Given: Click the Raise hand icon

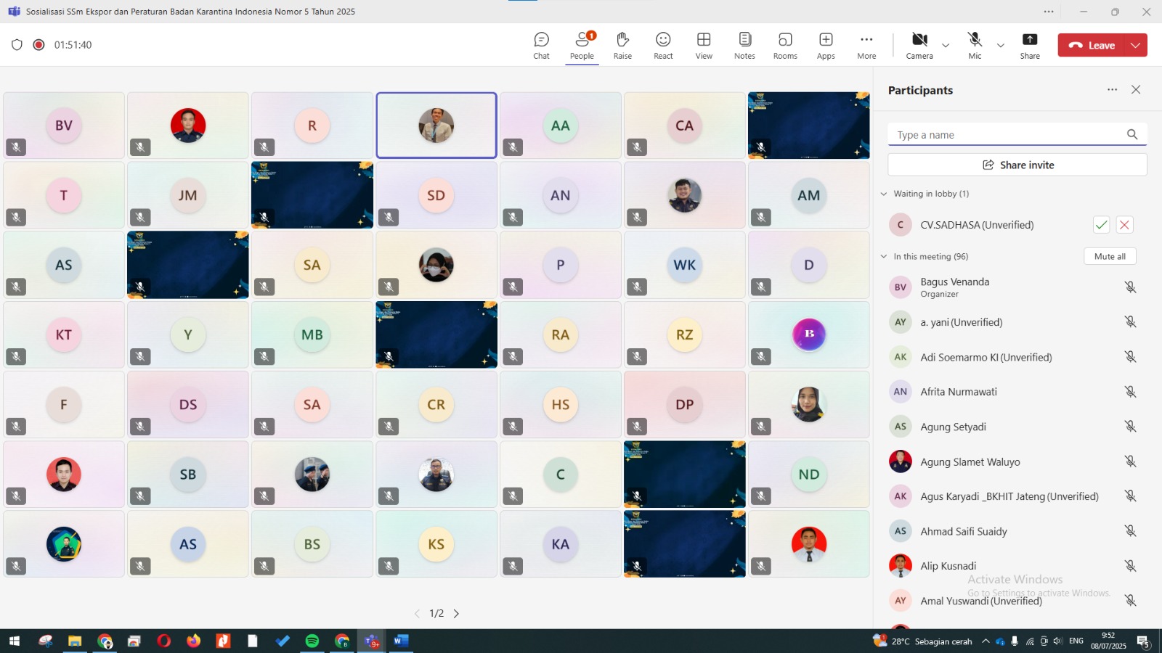Looking at the screenshot, I should click(x=622, y=45).
